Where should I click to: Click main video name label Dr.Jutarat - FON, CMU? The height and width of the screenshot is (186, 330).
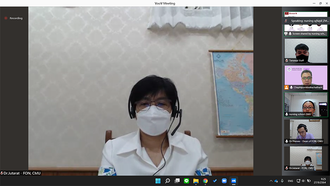coord(22,173)
